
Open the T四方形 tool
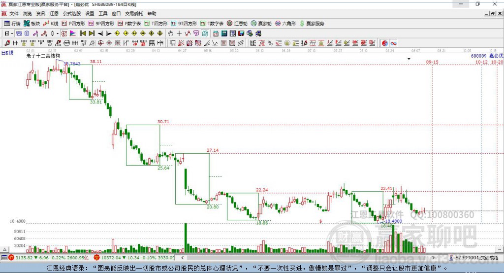[x=156, y=24]
